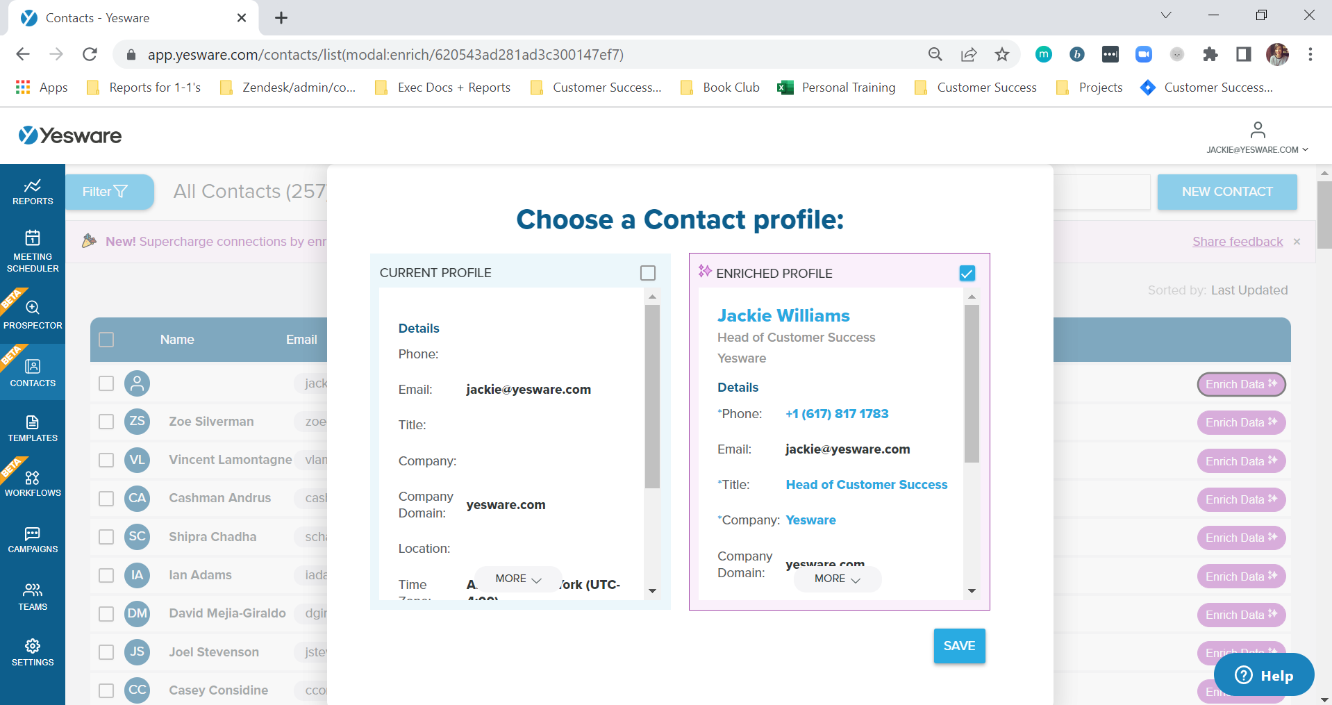Screen dimensions: 1332x705
Task: Uncheck the Enriched Profile checkbox
Action: pos(967,273)
